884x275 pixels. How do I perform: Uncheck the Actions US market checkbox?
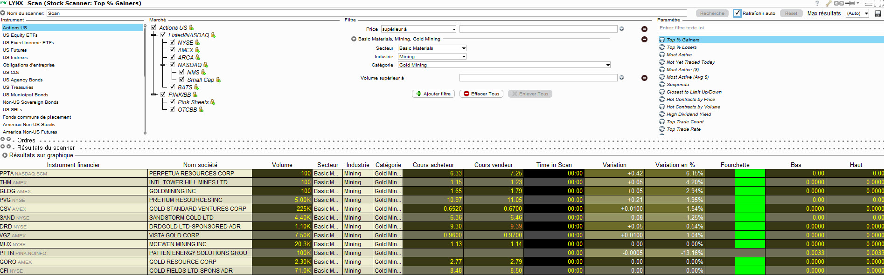tap(154, 27)
